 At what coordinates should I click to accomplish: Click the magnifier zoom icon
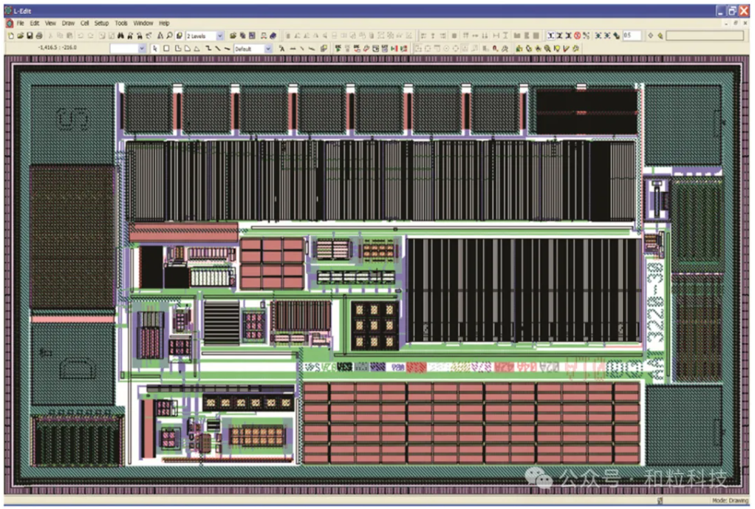169,35
